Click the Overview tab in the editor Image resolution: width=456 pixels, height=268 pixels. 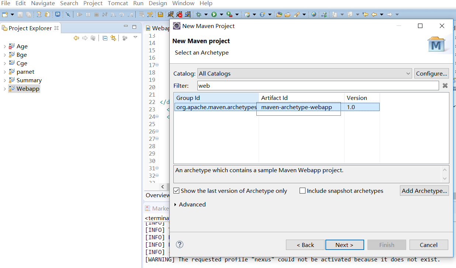click(x=158, y=195)
